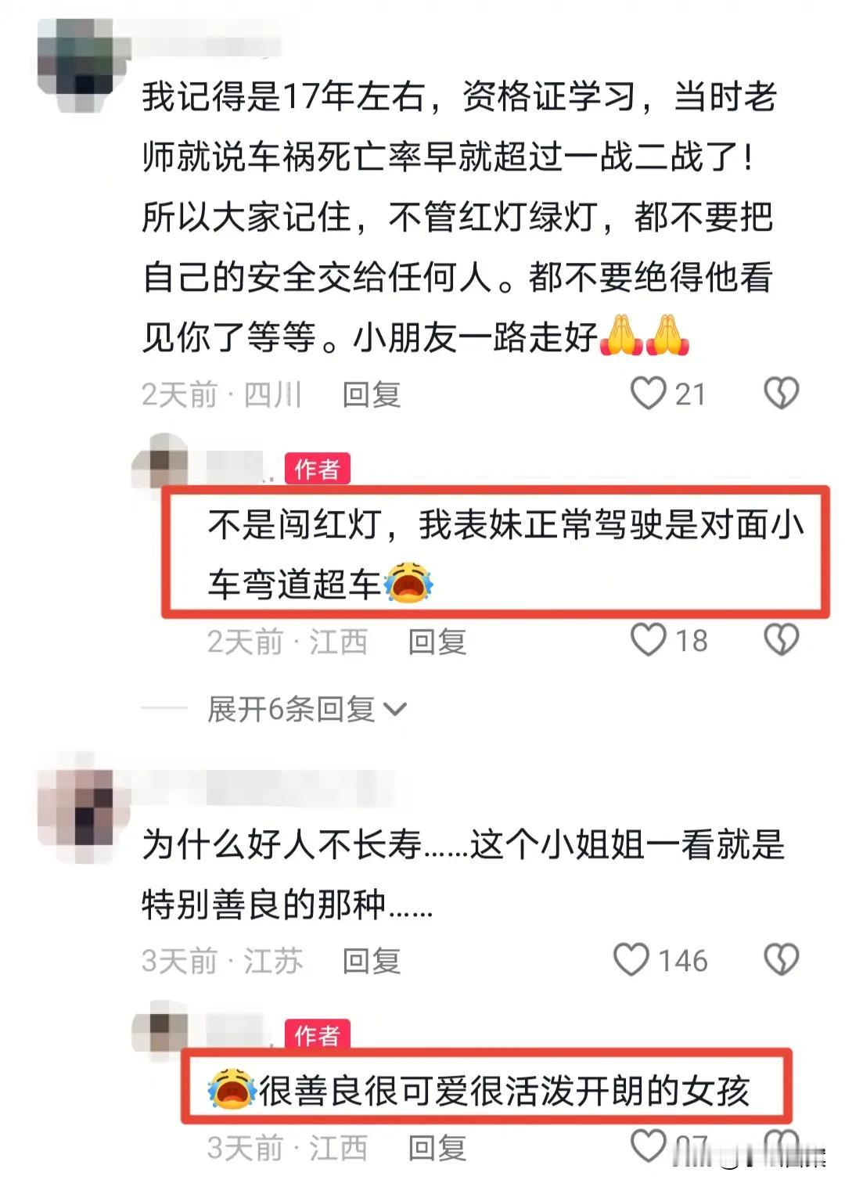Open author avatar above 很善良很可爱 reply

pyautogui.click(x=160, y=1028)
